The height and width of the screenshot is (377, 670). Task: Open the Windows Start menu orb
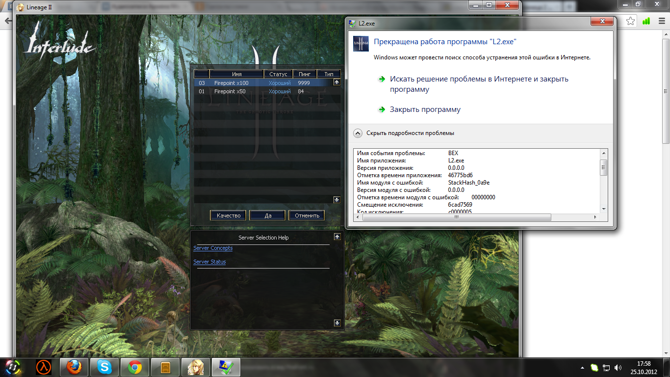tap(12, 367)
